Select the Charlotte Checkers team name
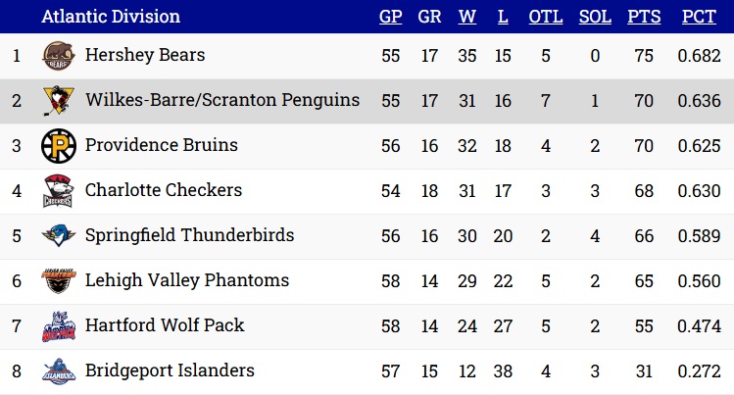 click(x=164, y=190)
